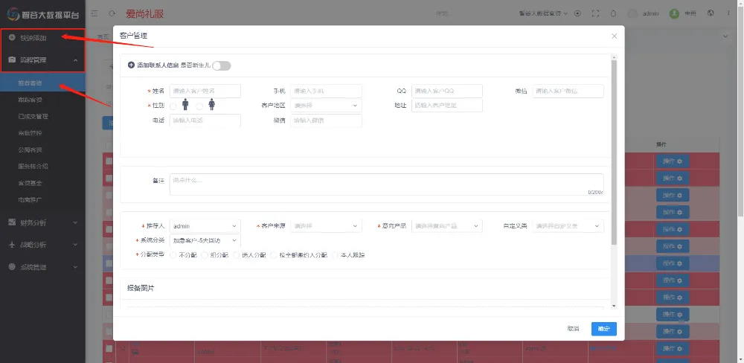Open the 客户地区 dropdown
Screen dimensions: 744x363
coord(325,106)
